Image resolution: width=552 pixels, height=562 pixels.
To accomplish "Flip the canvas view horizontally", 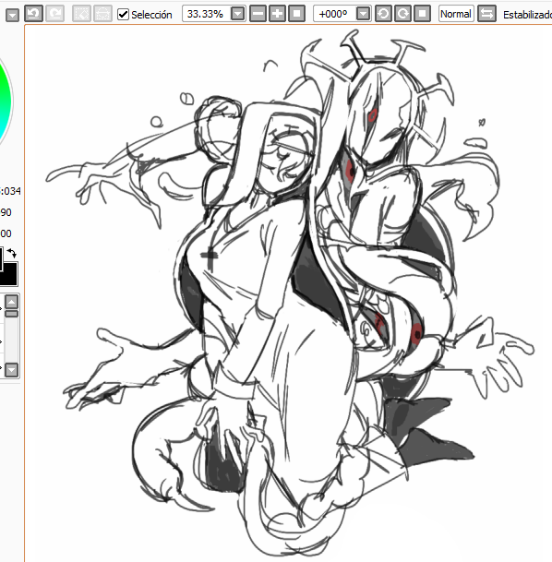I will point(486,14).
